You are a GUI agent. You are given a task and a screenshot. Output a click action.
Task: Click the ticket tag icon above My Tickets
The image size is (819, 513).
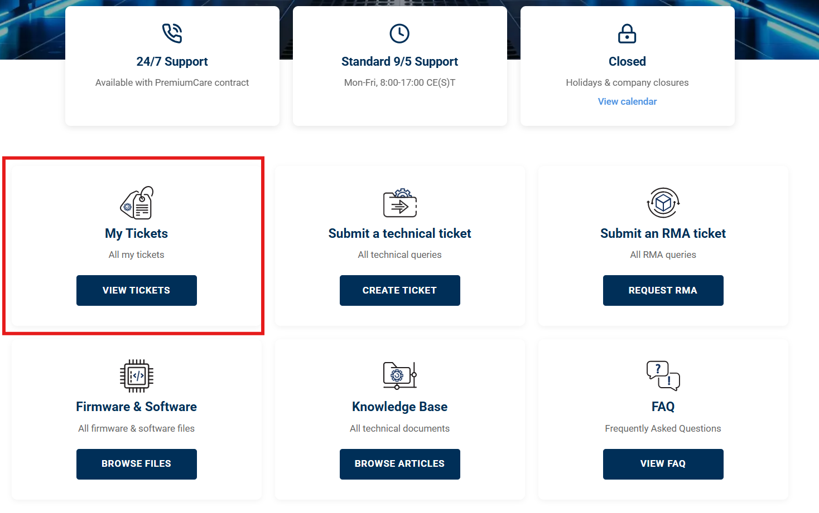137,203
